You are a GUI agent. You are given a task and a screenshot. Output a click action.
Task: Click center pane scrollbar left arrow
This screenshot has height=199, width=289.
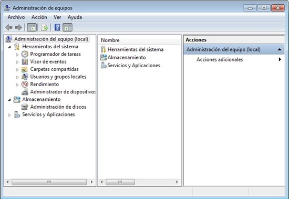point(102,182)
